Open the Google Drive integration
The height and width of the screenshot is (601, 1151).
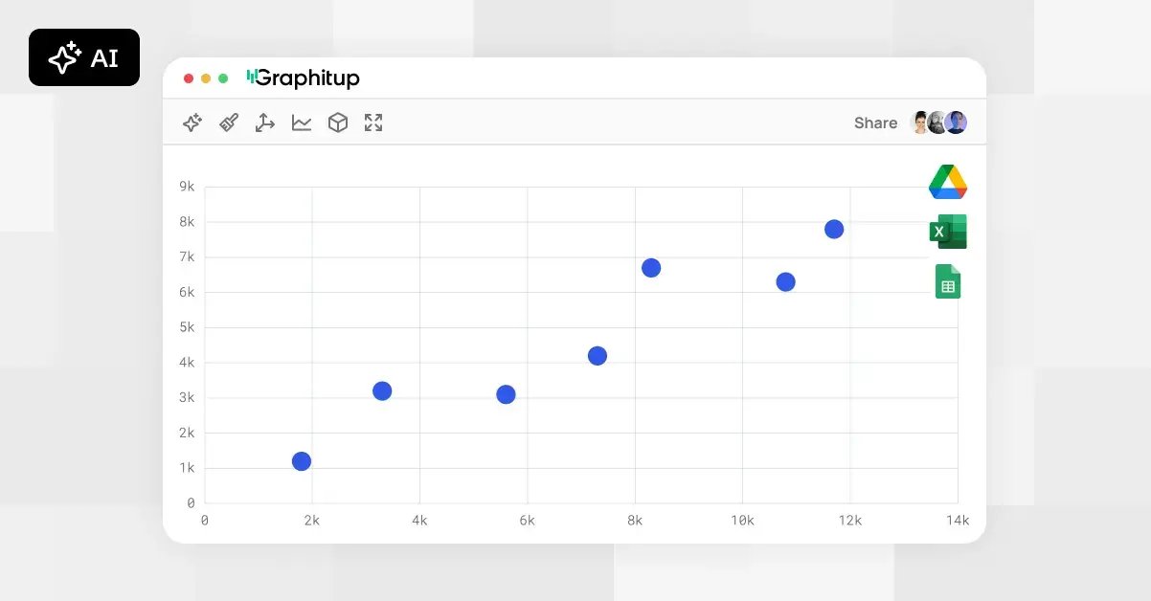948,182
